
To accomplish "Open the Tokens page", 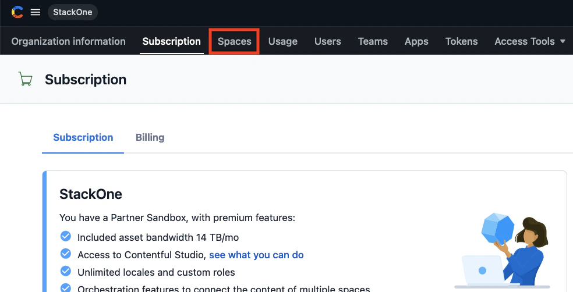I will coord(462,41).
